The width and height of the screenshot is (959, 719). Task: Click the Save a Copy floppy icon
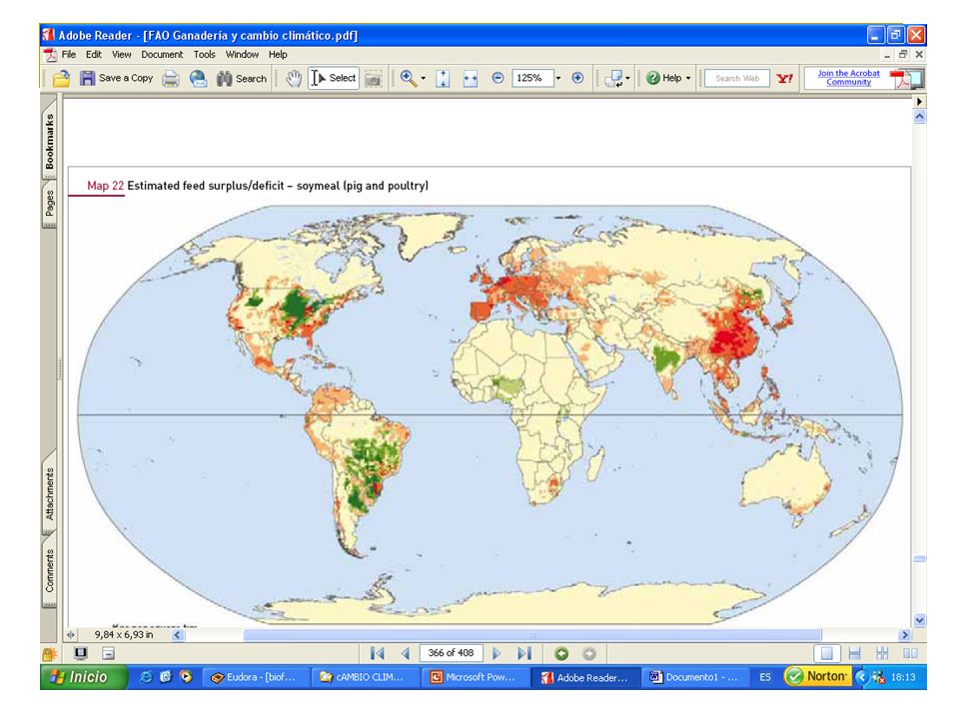[88, 78]
